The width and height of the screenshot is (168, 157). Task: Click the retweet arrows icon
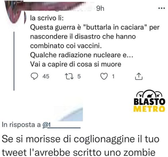[x=70, y=76]
